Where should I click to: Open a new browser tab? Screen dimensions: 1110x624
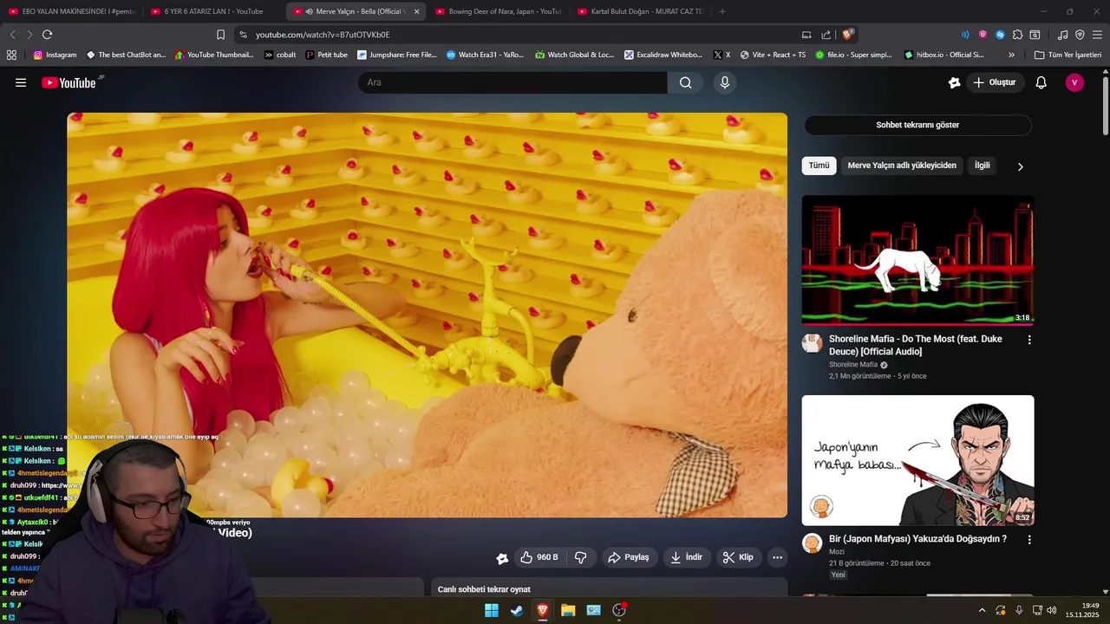[722, 11]
